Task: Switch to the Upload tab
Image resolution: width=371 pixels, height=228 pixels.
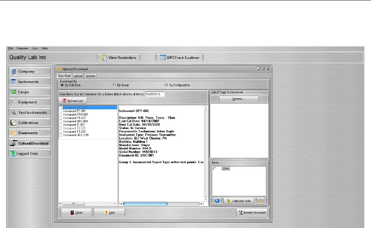Action: [x=78, y=76]
